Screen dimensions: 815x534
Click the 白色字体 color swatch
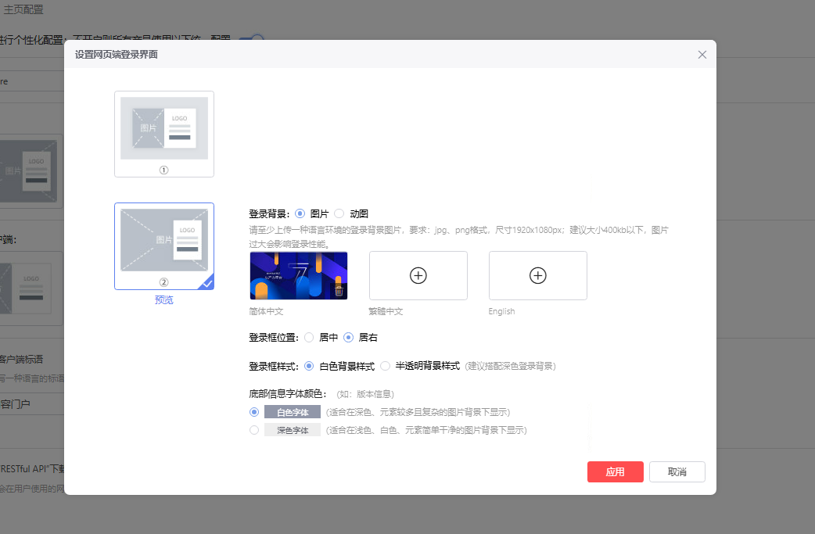(x=293, y=412)
